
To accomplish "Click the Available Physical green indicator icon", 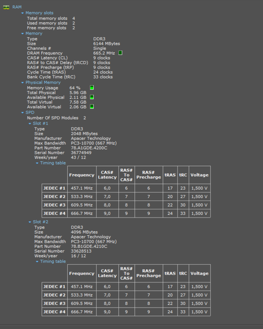I will (x=92, y=97).
